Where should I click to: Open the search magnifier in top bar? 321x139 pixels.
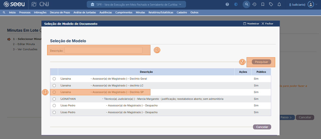tap(247, 5)
